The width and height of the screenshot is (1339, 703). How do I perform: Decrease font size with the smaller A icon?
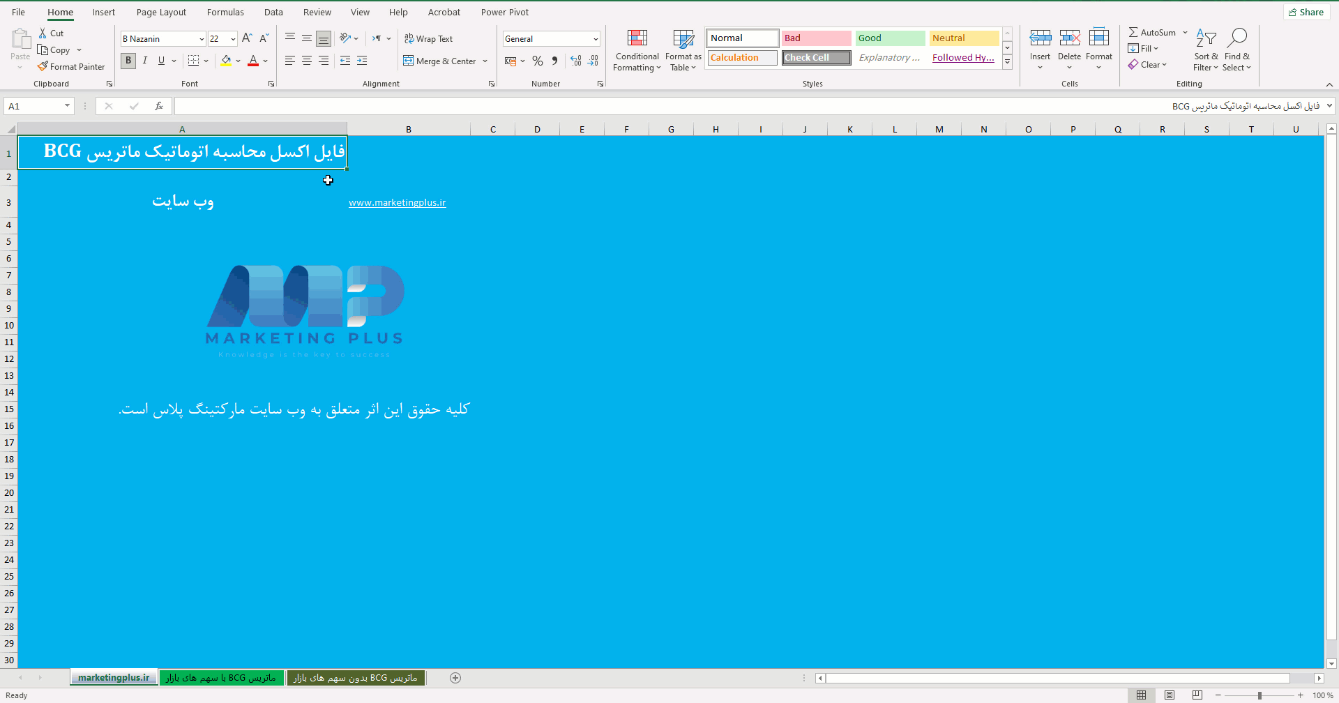(264, 38)
